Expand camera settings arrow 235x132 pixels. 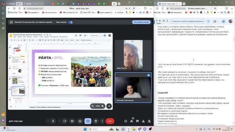click(x=59, y=121)
